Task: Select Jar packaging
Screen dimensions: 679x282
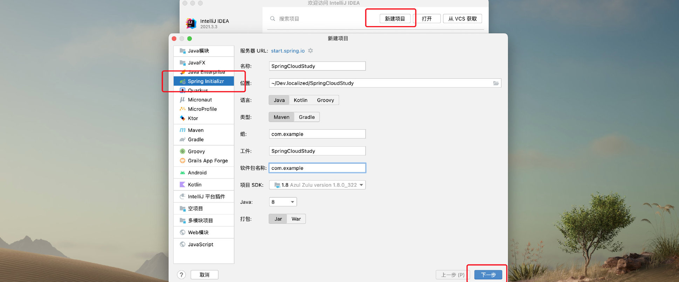Action: 278,219
